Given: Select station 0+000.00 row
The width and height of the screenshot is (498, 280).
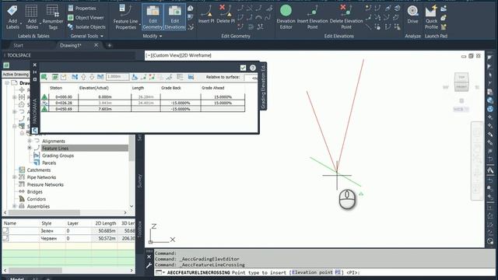Looking at the screenshot, I should (x=143, y=96).
